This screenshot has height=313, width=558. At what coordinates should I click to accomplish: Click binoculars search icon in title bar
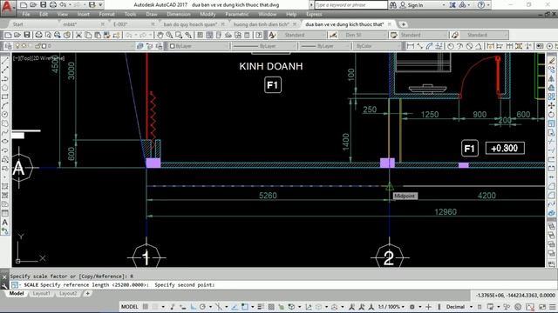pyautogui.click(x=392, y=5)
